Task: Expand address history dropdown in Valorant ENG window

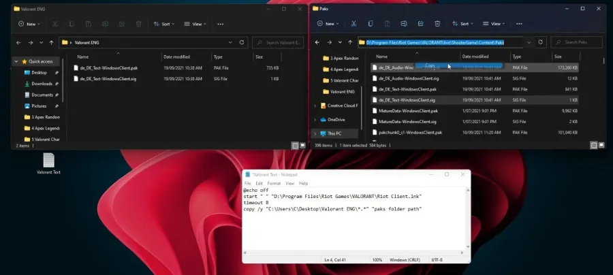Action: (x=230, y=43)
